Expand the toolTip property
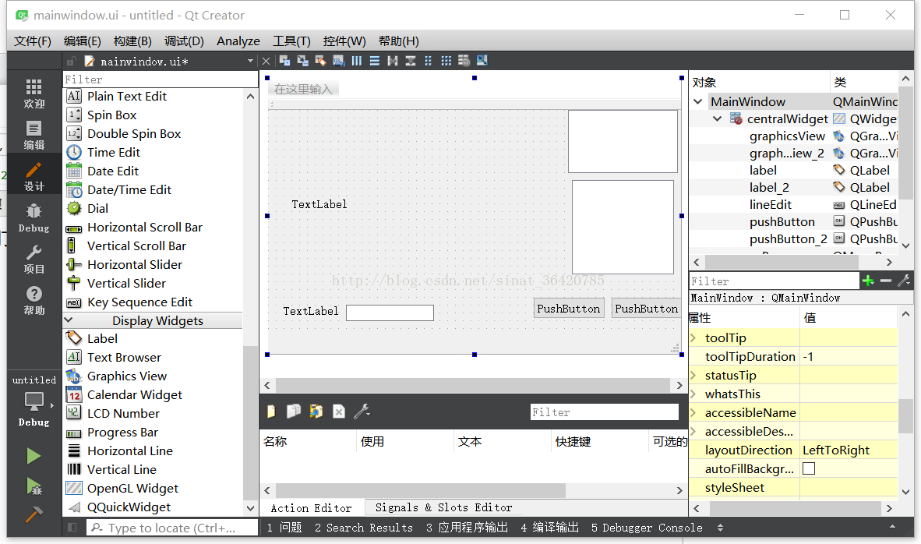921x544 pixels. (693, 337)
